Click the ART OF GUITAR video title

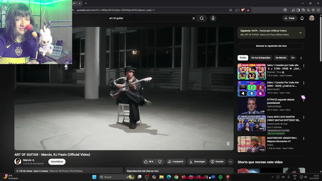pos(52,155)
